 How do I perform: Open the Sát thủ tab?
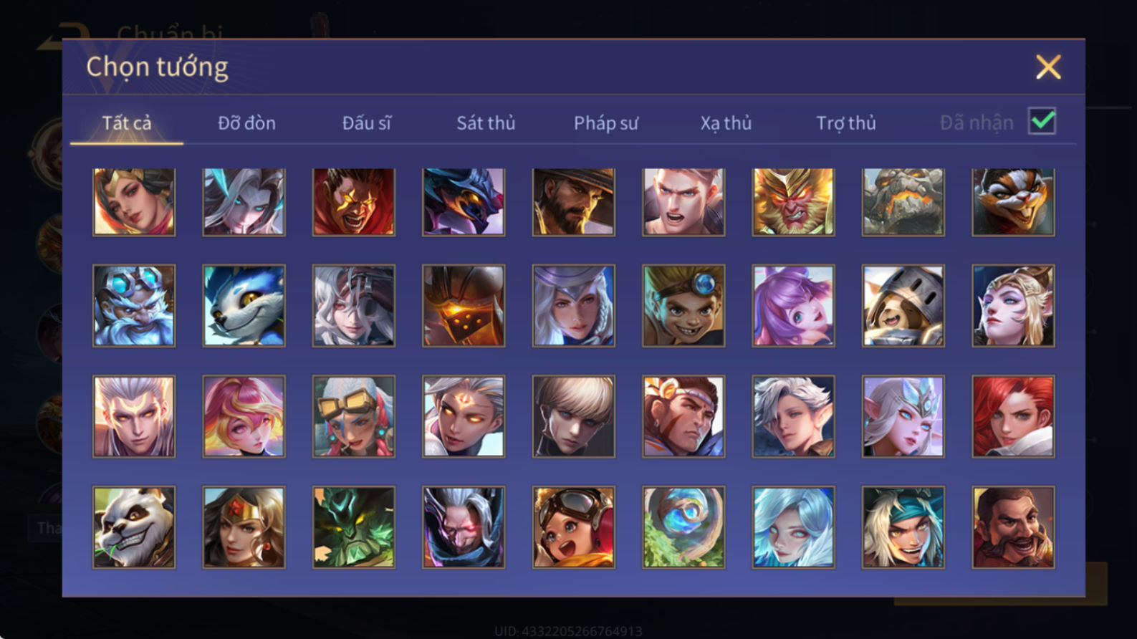tap(486, 123)
